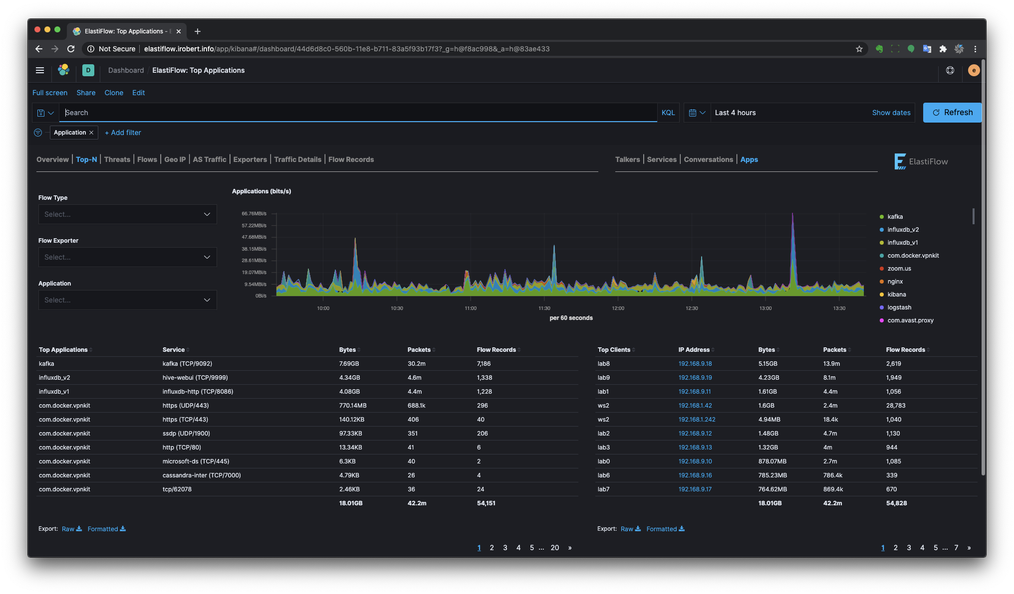Screen dimensions: 1014x594
Task: Click Edit dashboard
Action: point(138,93)
